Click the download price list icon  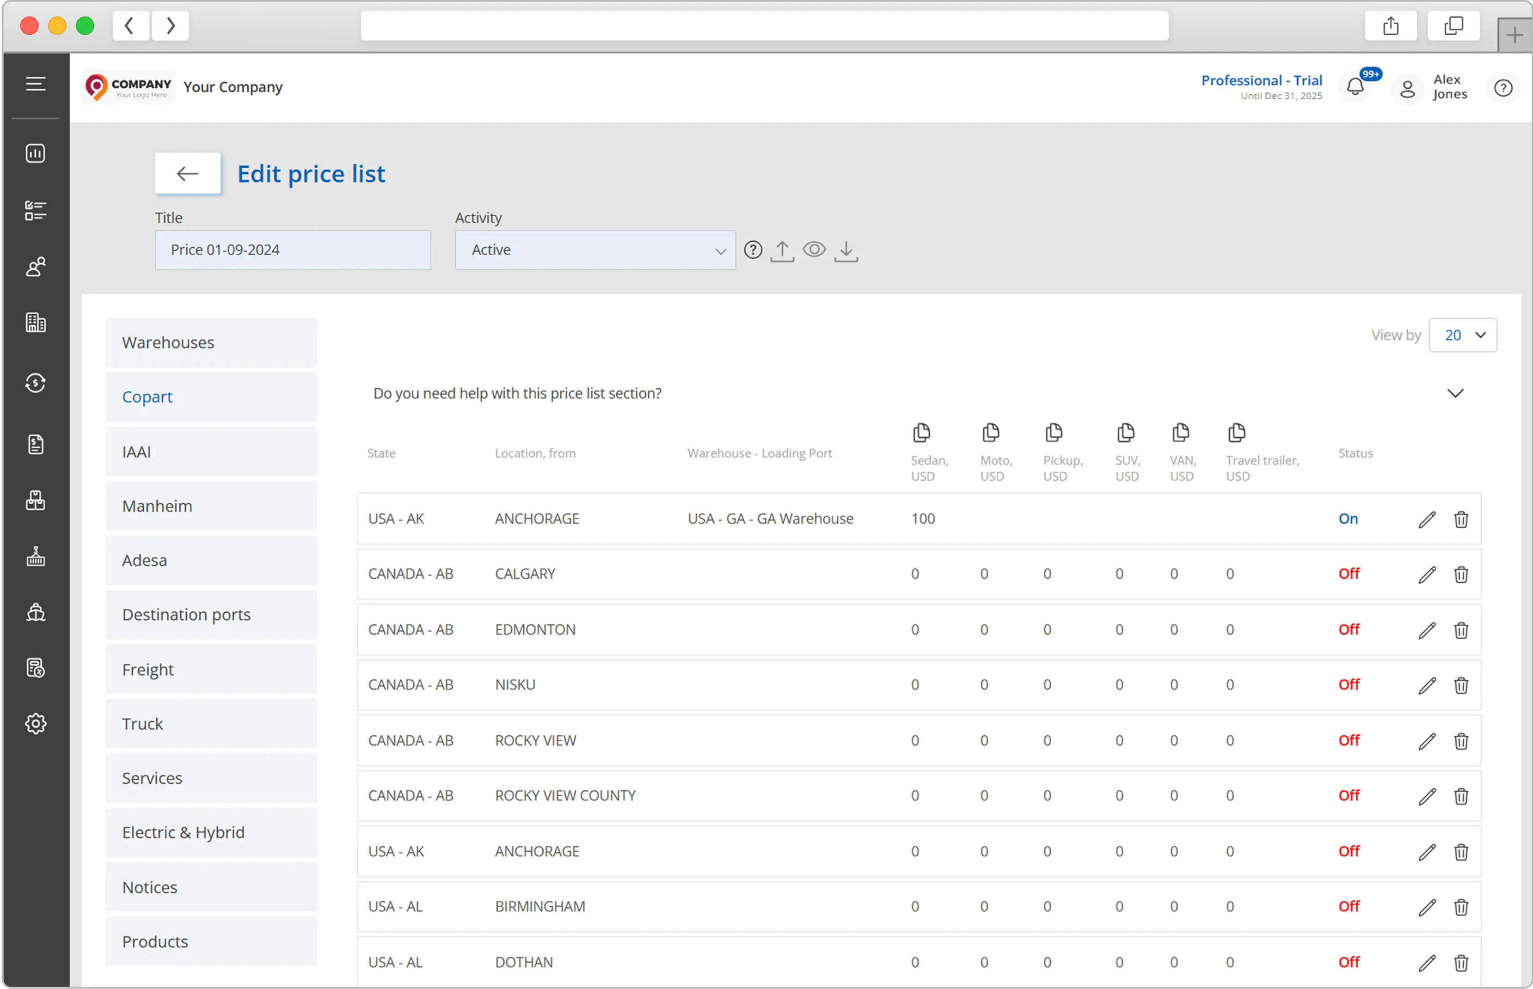(846, 250)
